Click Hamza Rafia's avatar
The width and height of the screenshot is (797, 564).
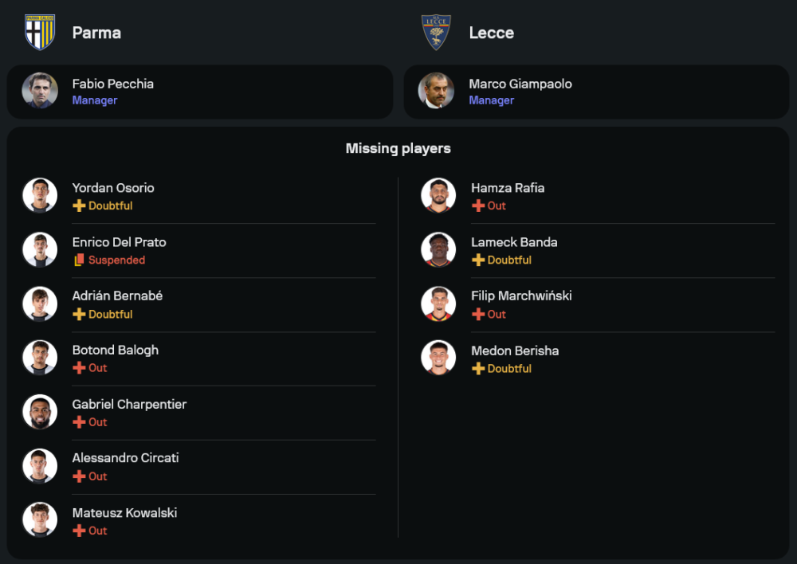pos(438,195)
